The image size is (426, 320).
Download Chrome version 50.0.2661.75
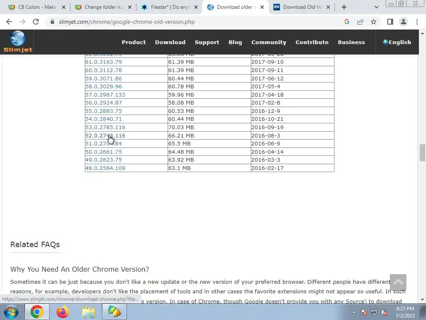104,152
